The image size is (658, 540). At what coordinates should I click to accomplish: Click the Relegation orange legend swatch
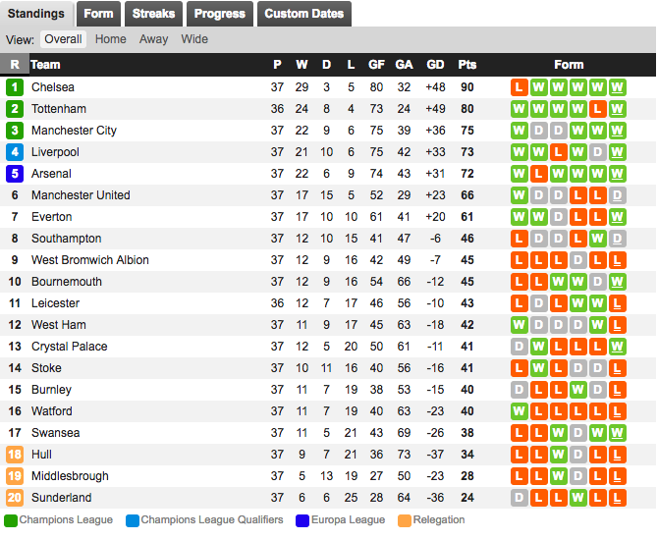coord(405,520)
